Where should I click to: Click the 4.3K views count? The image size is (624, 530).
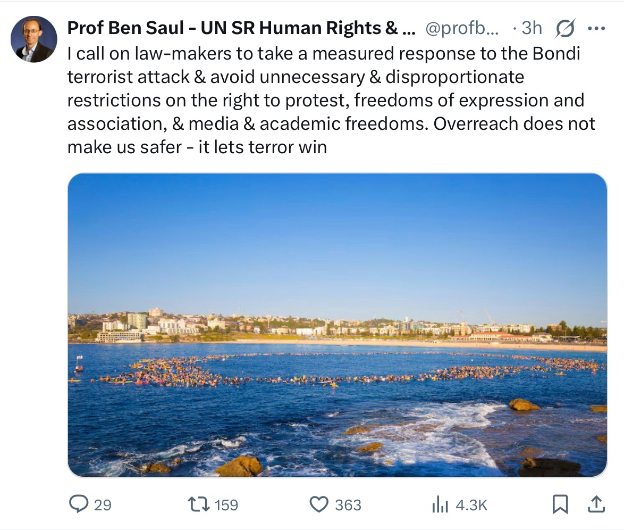(x=471, y=504)
